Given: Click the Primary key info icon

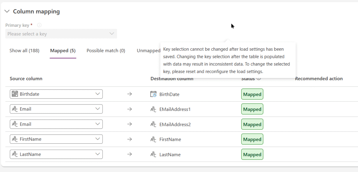Looking at the screenshot, I should (x=39, y=25).
